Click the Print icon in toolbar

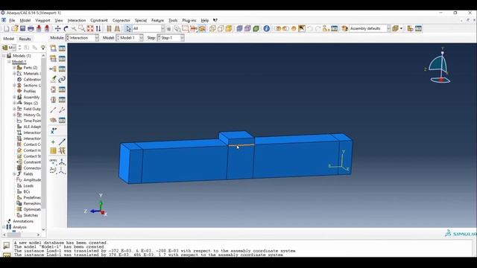tap(31, 28)
